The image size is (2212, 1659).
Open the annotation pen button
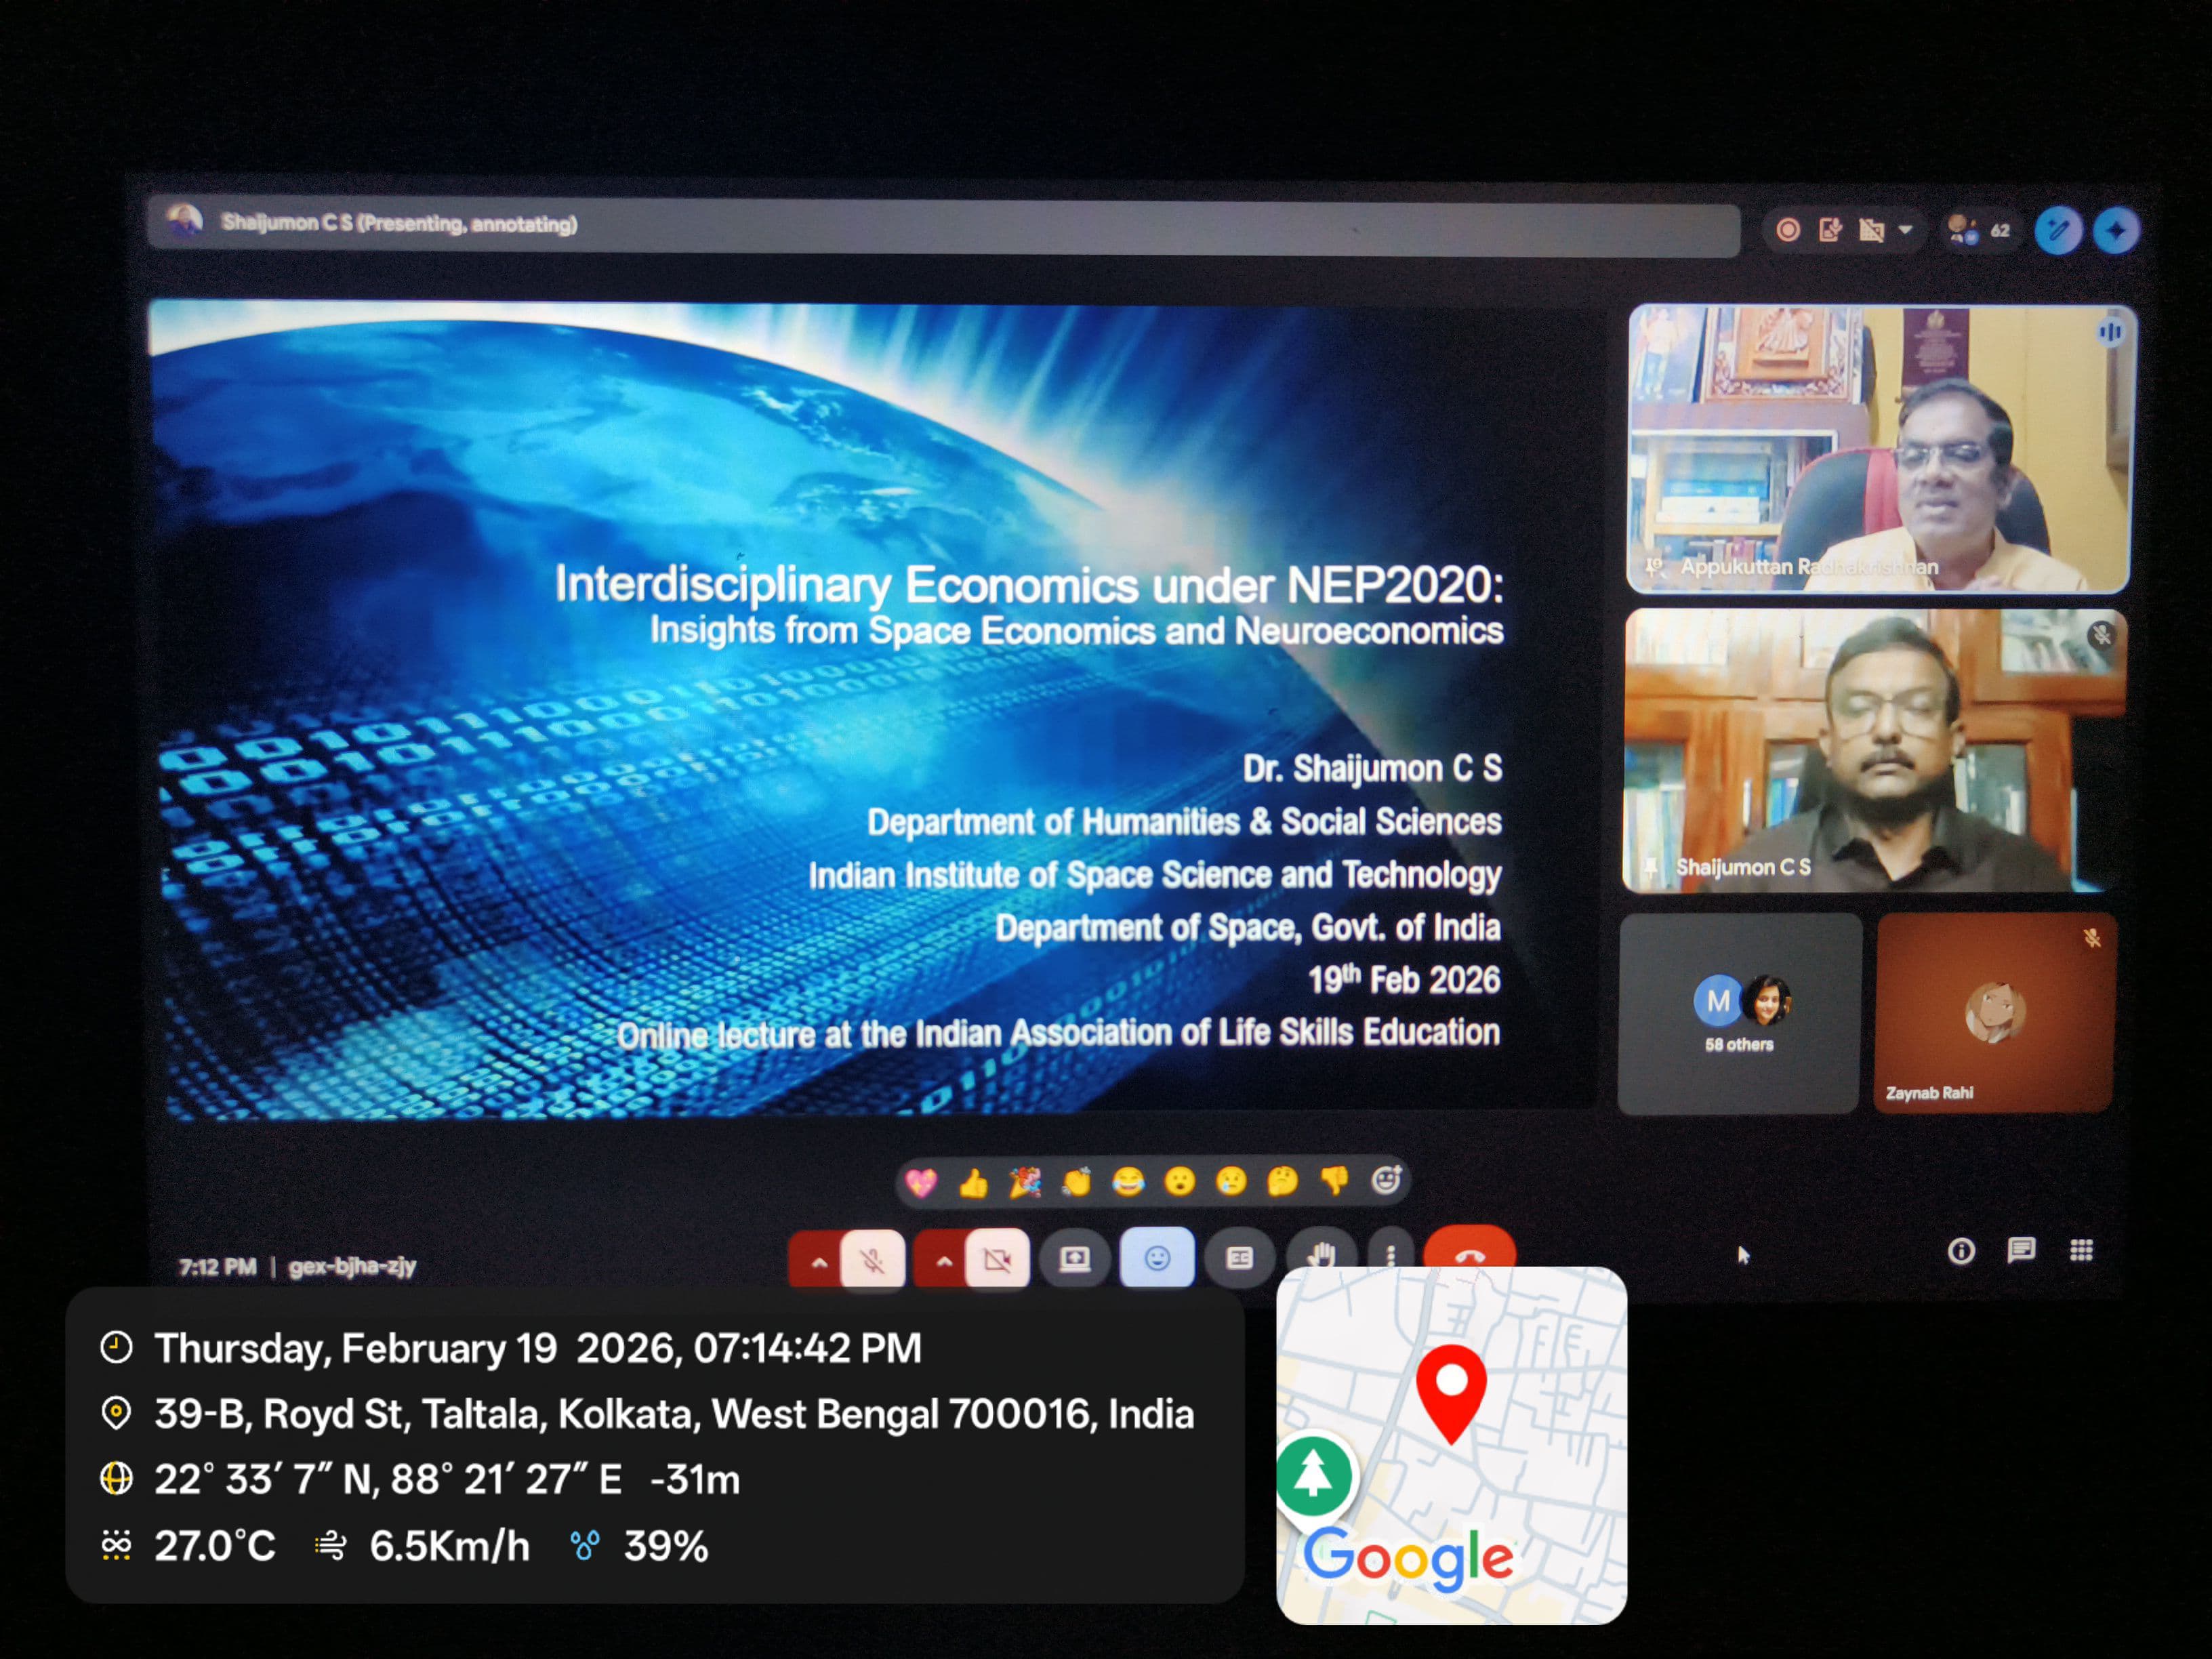(2058, 231)
